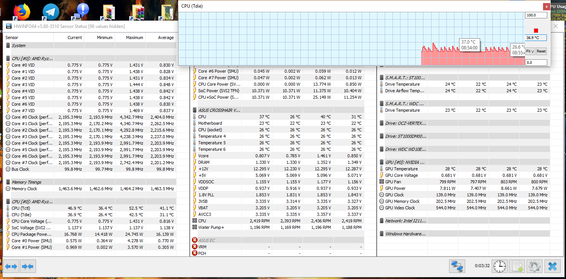Click the fan icon beside Water Pump+

[x=195, y=227]
